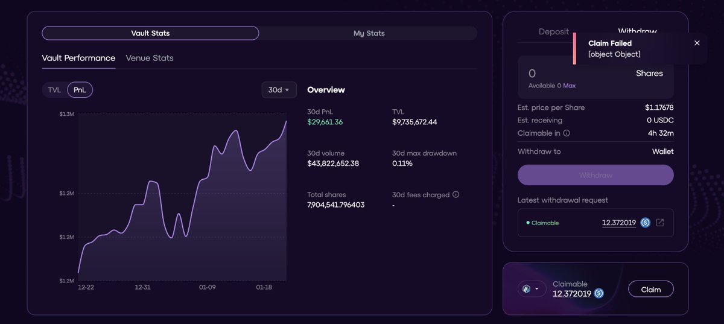Open external link icon for withdrawal request
This screenshot has width=724, height=324.
tap(660, 223)
